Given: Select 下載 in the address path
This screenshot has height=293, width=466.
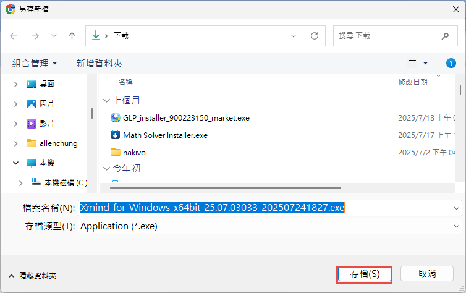Looking at the screenshot, I should (121, 36).
